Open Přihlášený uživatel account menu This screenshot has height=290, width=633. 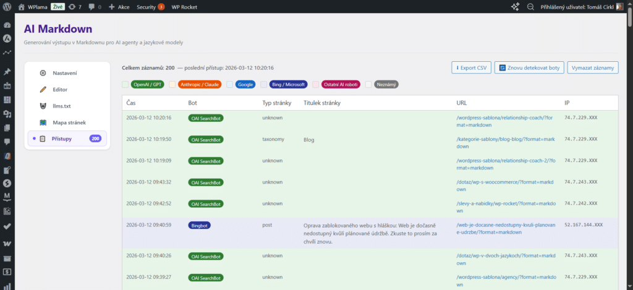pyautogui.click(x=582, y=7)
